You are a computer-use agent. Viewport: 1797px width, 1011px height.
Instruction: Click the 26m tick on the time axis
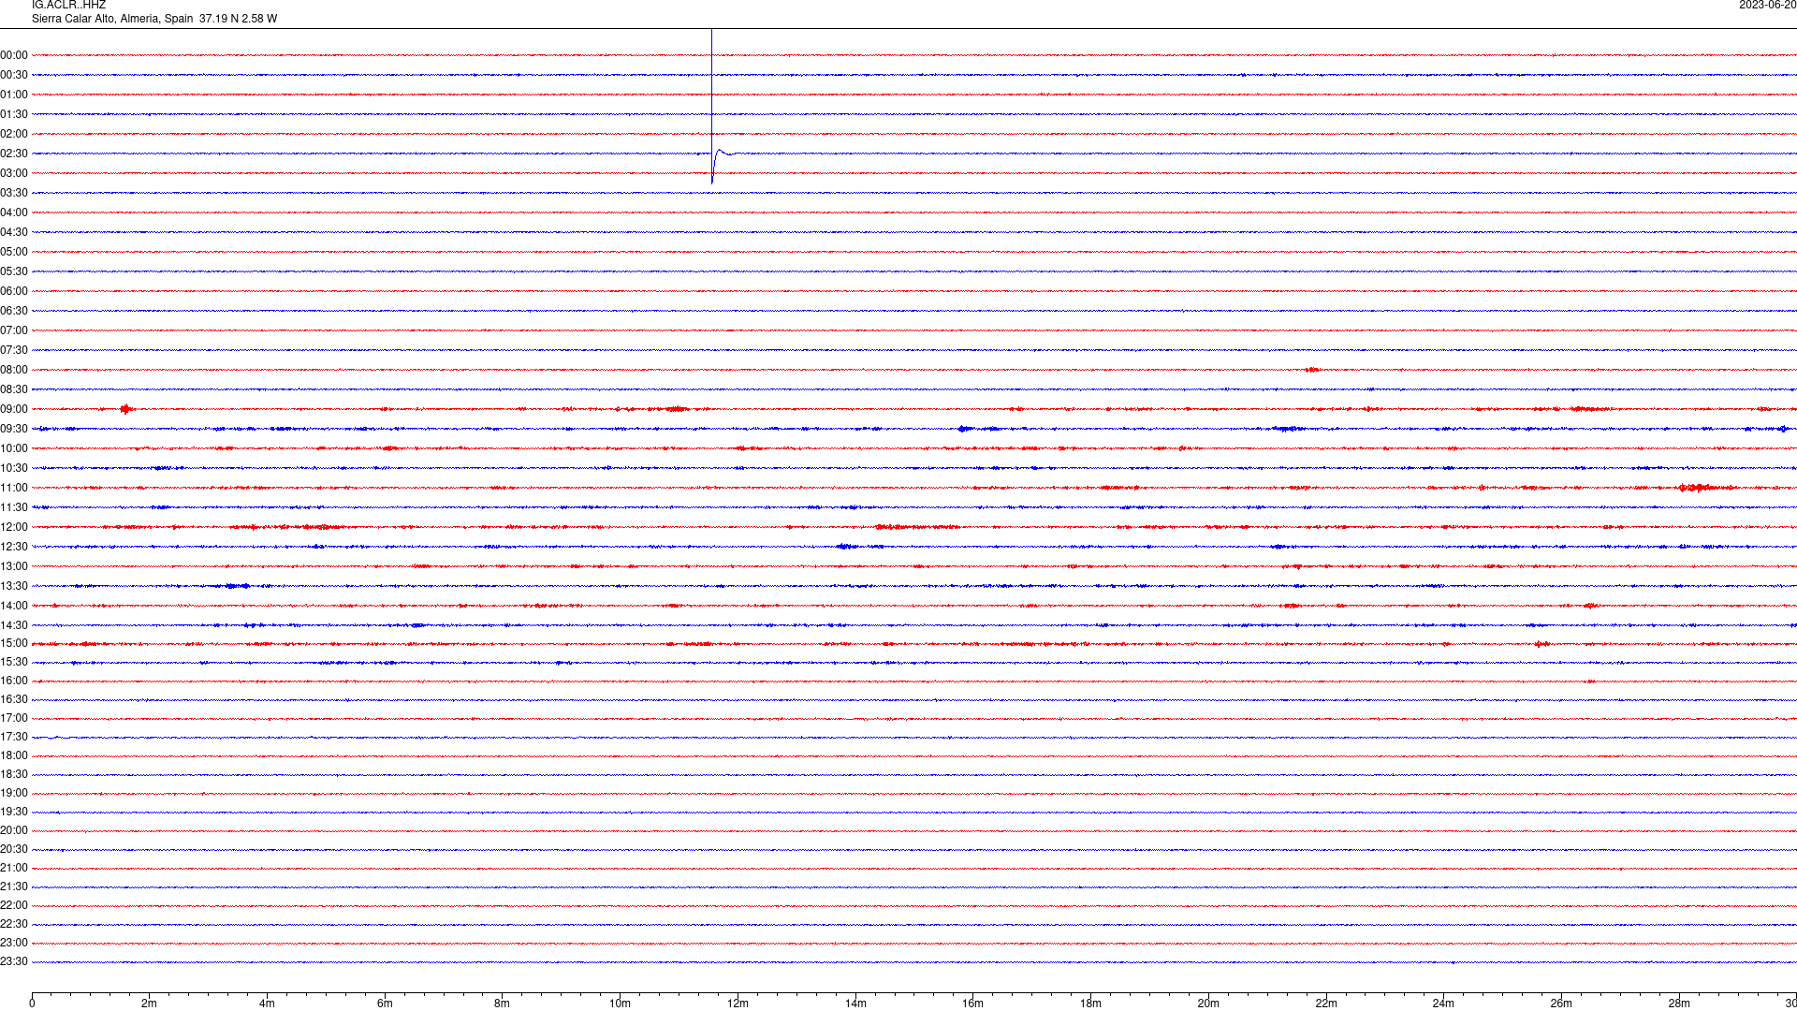point(1561,1004)
